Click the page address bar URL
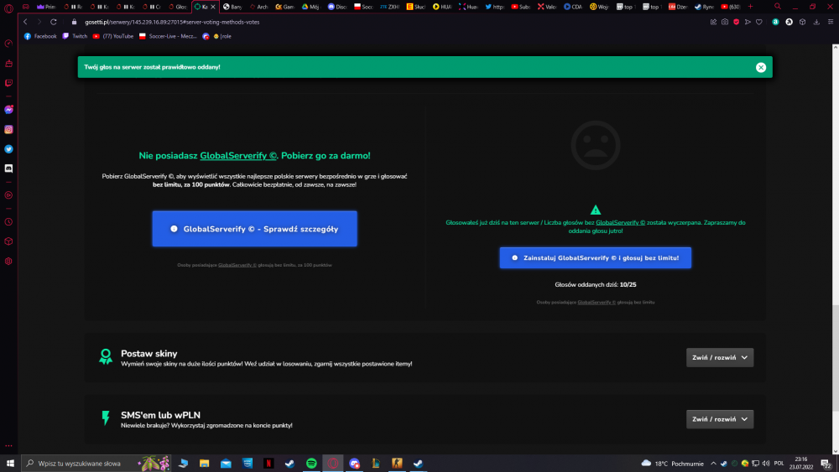Image resolution: width=839 pixels, height=472 pixels. click(x=172, y=22)
